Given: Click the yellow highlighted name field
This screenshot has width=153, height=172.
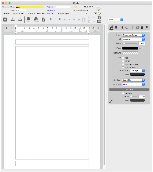Looking at the screenshot, I should [x=30, y=7].
